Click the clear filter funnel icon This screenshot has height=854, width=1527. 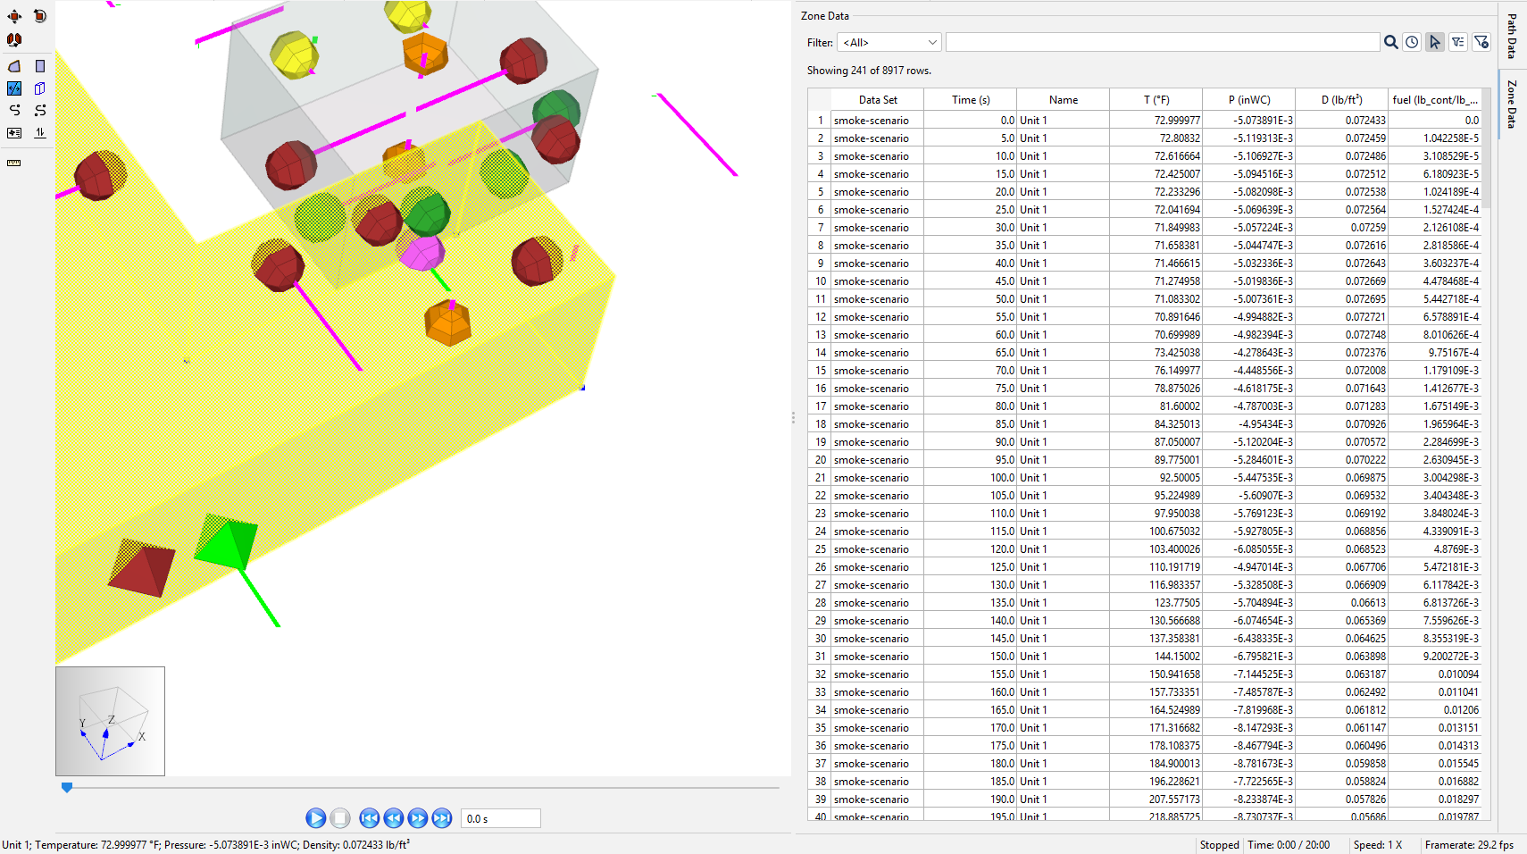coord(1481,42)
